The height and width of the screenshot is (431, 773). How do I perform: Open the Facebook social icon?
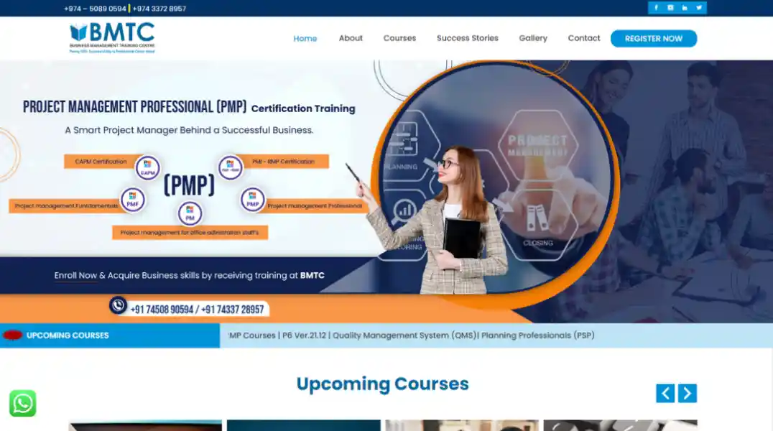click(656, 7)
